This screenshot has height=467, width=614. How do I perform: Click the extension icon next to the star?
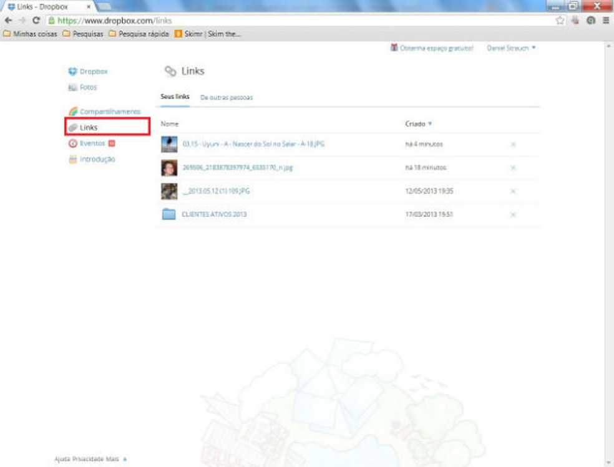575,21
